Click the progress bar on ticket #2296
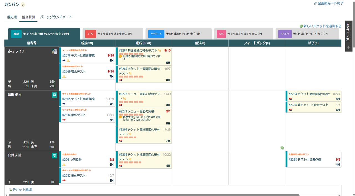 pos(127,137)
